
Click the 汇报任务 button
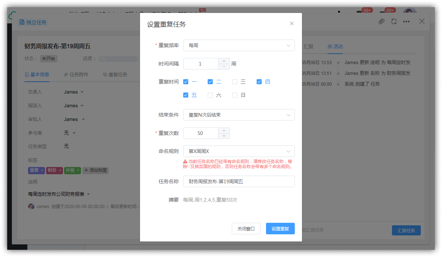pyautogui.click(x=406, y=230)
